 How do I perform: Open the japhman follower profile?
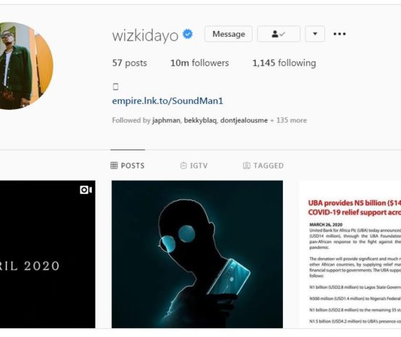166,120
